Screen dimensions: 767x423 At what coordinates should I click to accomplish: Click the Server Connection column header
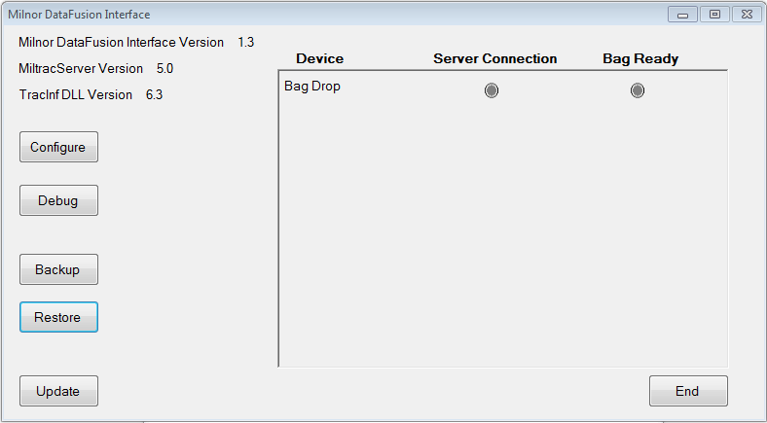(494, 59)
